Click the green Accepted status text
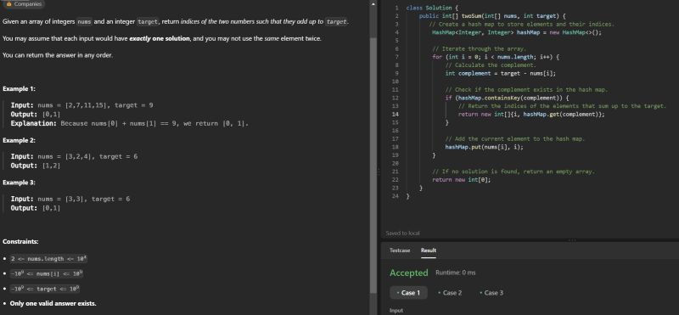This screenshot has height=315, width=679. click(408, 273)
